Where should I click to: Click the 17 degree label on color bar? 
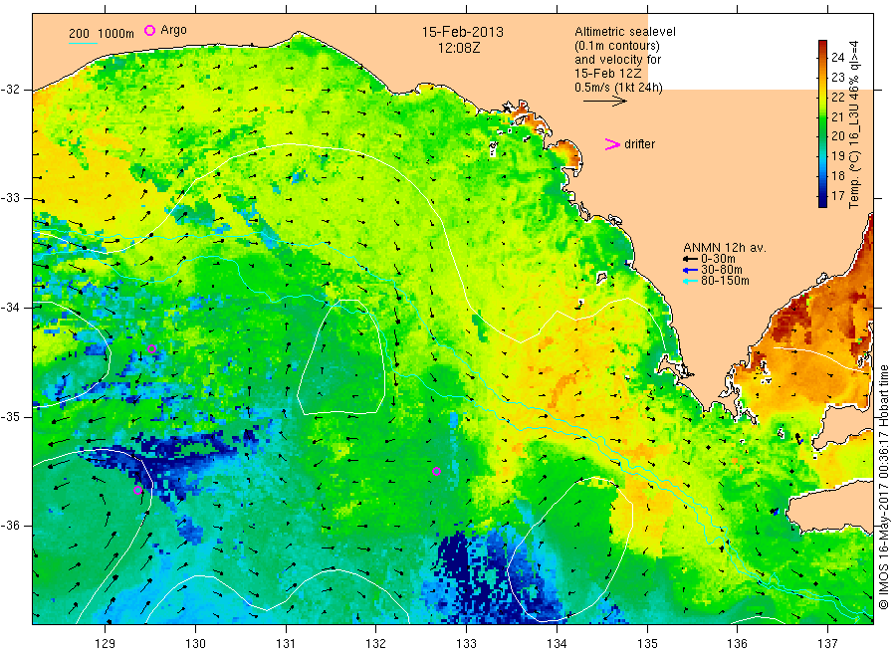pyautogui.click(x=837, y=196)
